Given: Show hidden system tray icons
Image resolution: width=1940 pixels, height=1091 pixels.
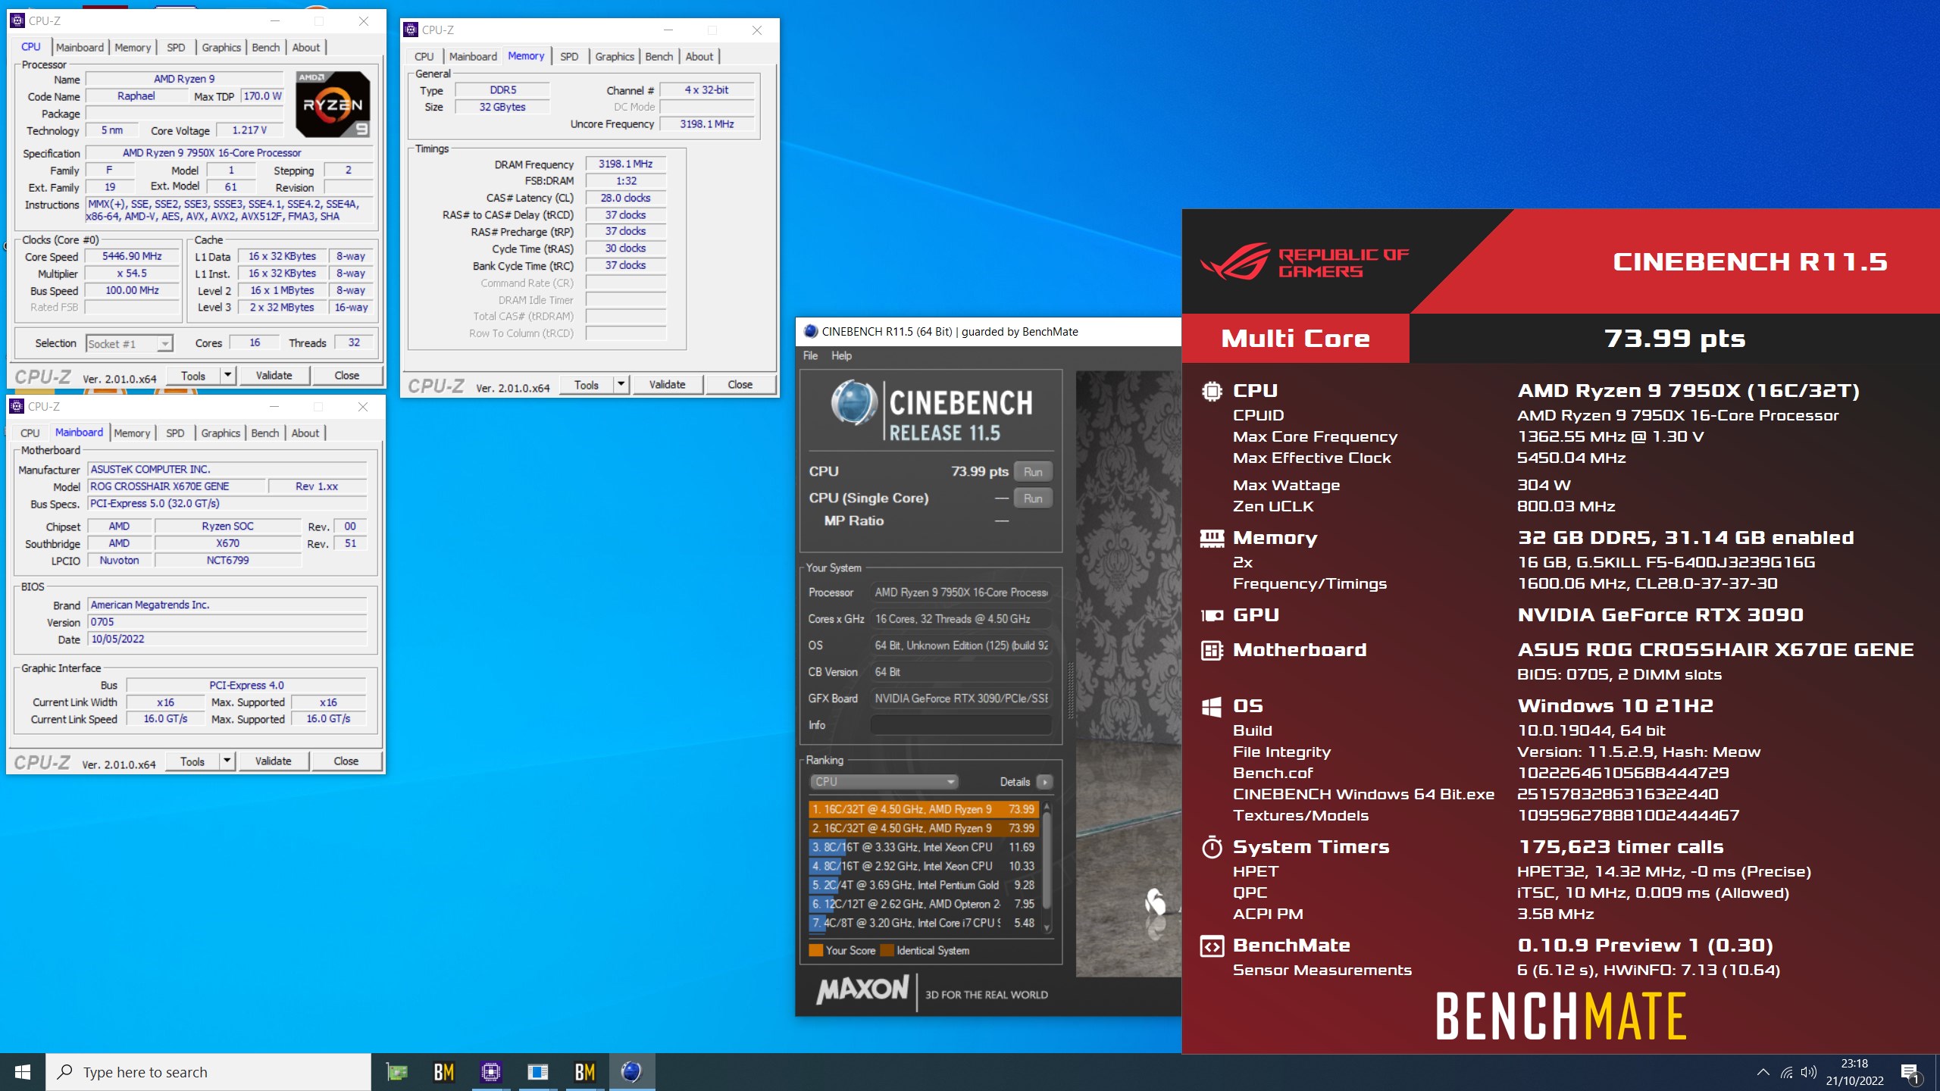Looking at the screenshot, I should pos(1763,1072).
